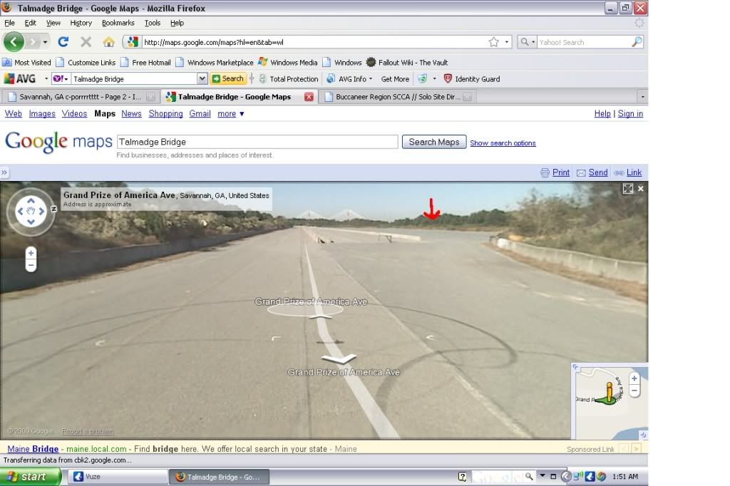Open the 'more' Google services dropdown
Viewport: 730px width, 486px height.
click(231, 114)
